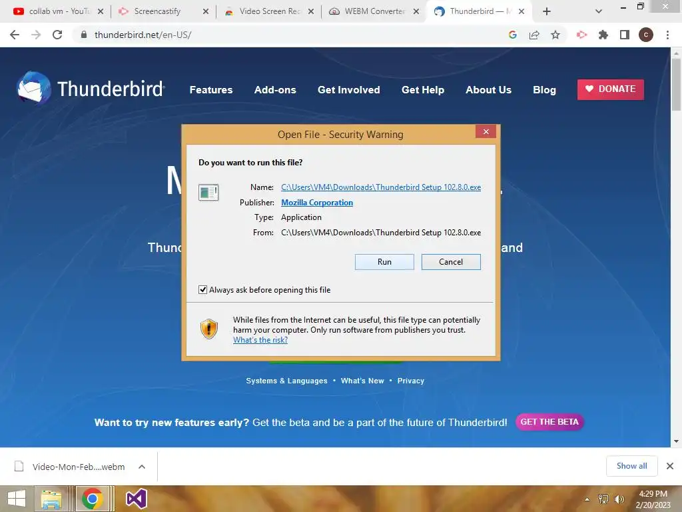Click the volume speaker tray icon
This screenshot has height=512, width=682.
click(x=619, y=499)
